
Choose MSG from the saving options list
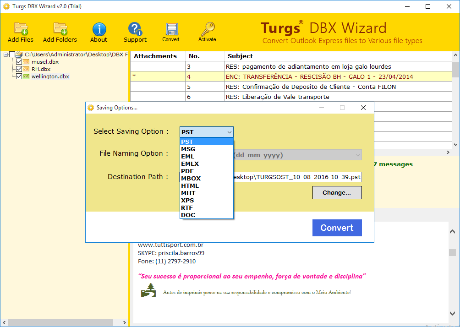point(207,149)
